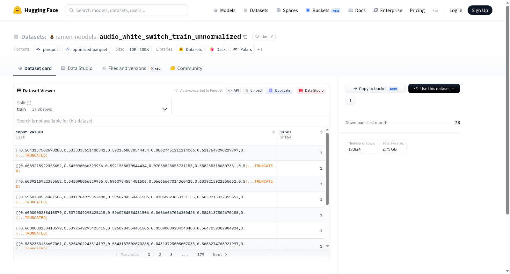Open Log In link
Viewport: 510px width, 274px height.
[x=456, y=10]
